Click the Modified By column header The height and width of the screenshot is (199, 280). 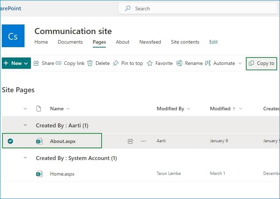170,109
